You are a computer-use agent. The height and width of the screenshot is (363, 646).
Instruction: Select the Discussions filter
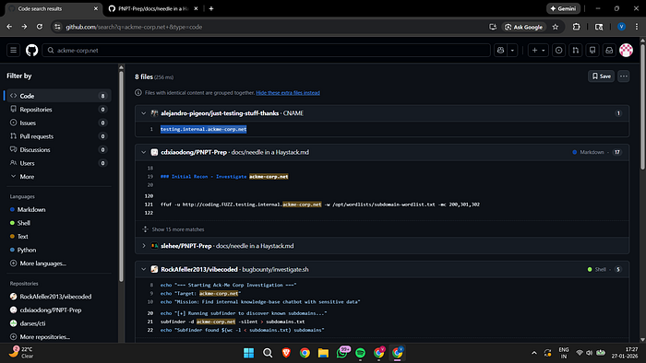click(x=58, y=149)
